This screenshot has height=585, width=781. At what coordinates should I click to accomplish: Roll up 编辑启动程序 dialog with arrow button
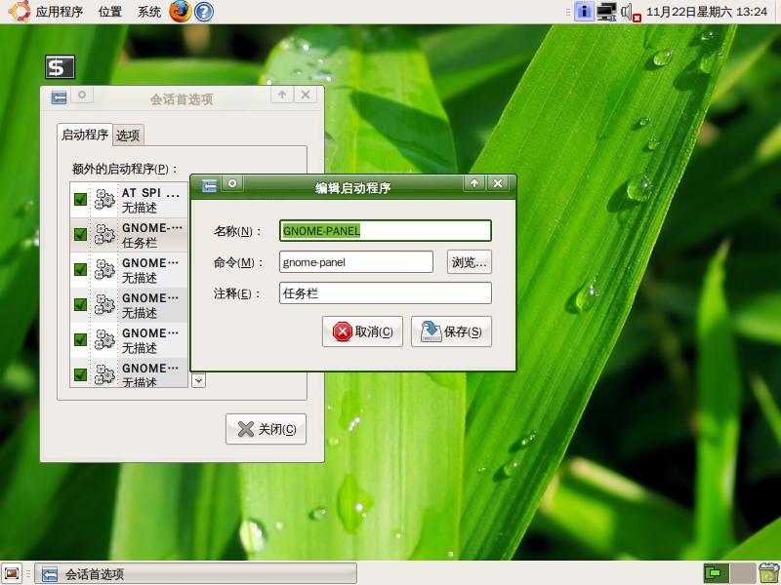click(474, 183)
